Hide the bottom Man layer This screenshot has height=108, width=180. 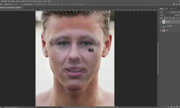tap(161, 30)
